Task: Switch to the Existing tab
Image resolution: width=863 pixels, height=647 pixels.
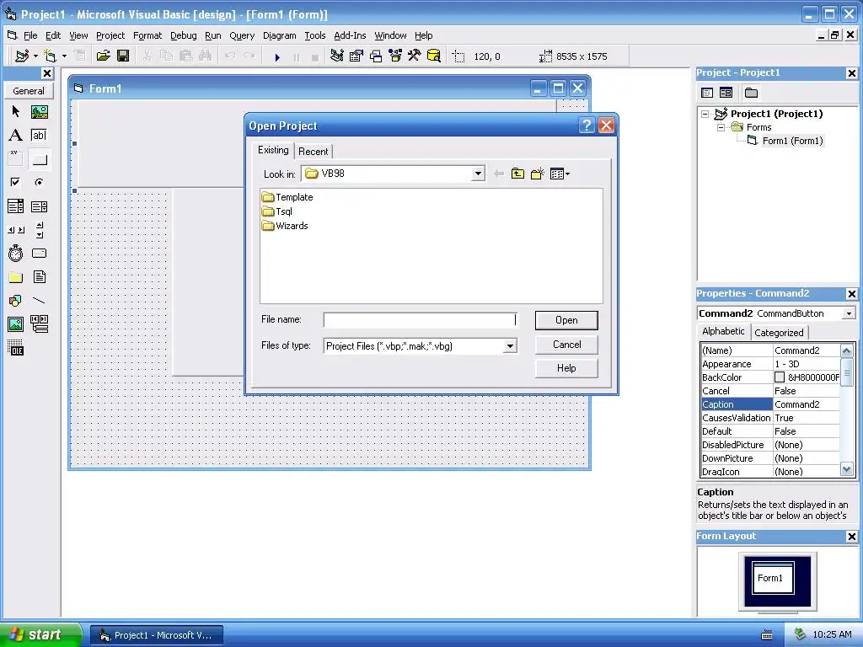Action: (x=273, y=150)
